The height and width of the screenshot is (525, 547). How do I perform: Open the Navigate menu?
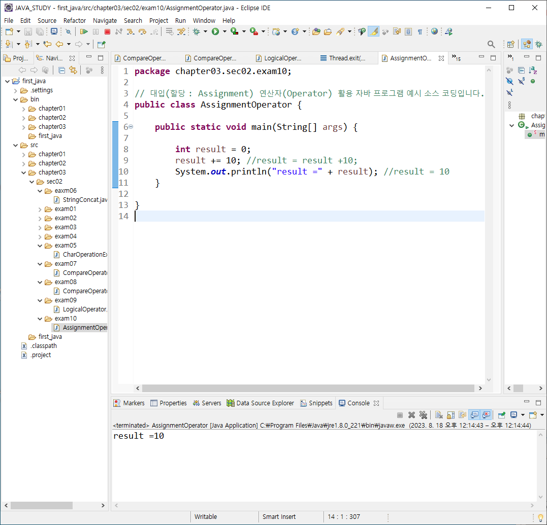coord(105,21)
